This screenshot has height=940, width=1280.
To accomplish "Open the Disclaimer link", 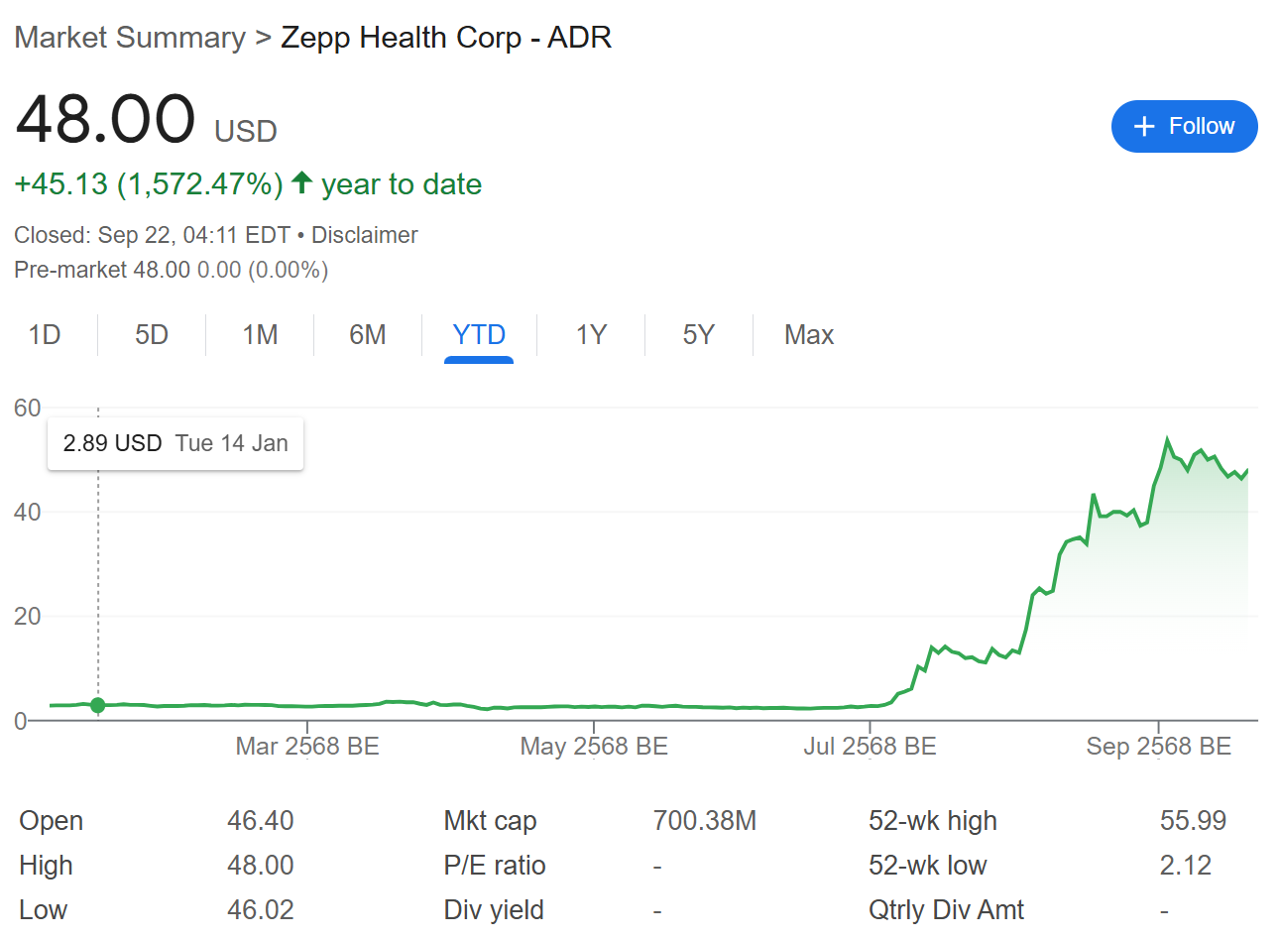I will click(x=364, y=235).
